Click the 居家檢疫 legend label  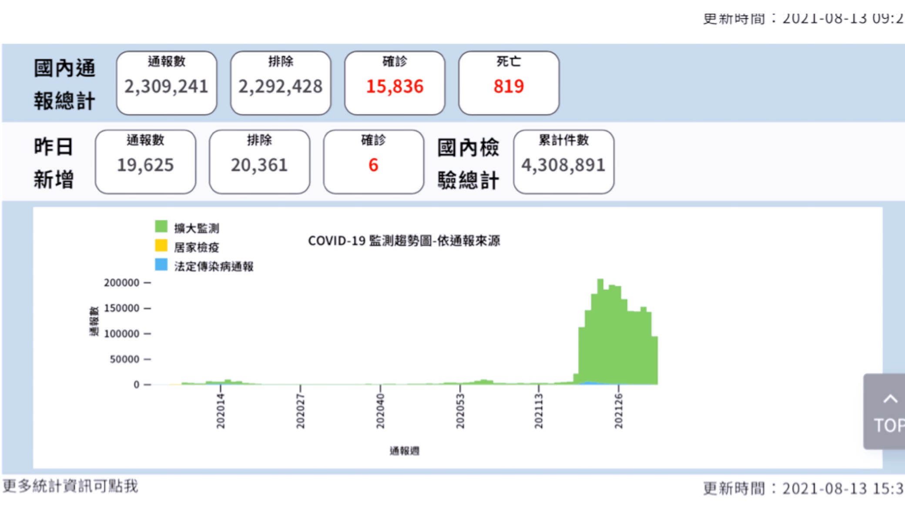pyautogui.click(x=197, y=247)
